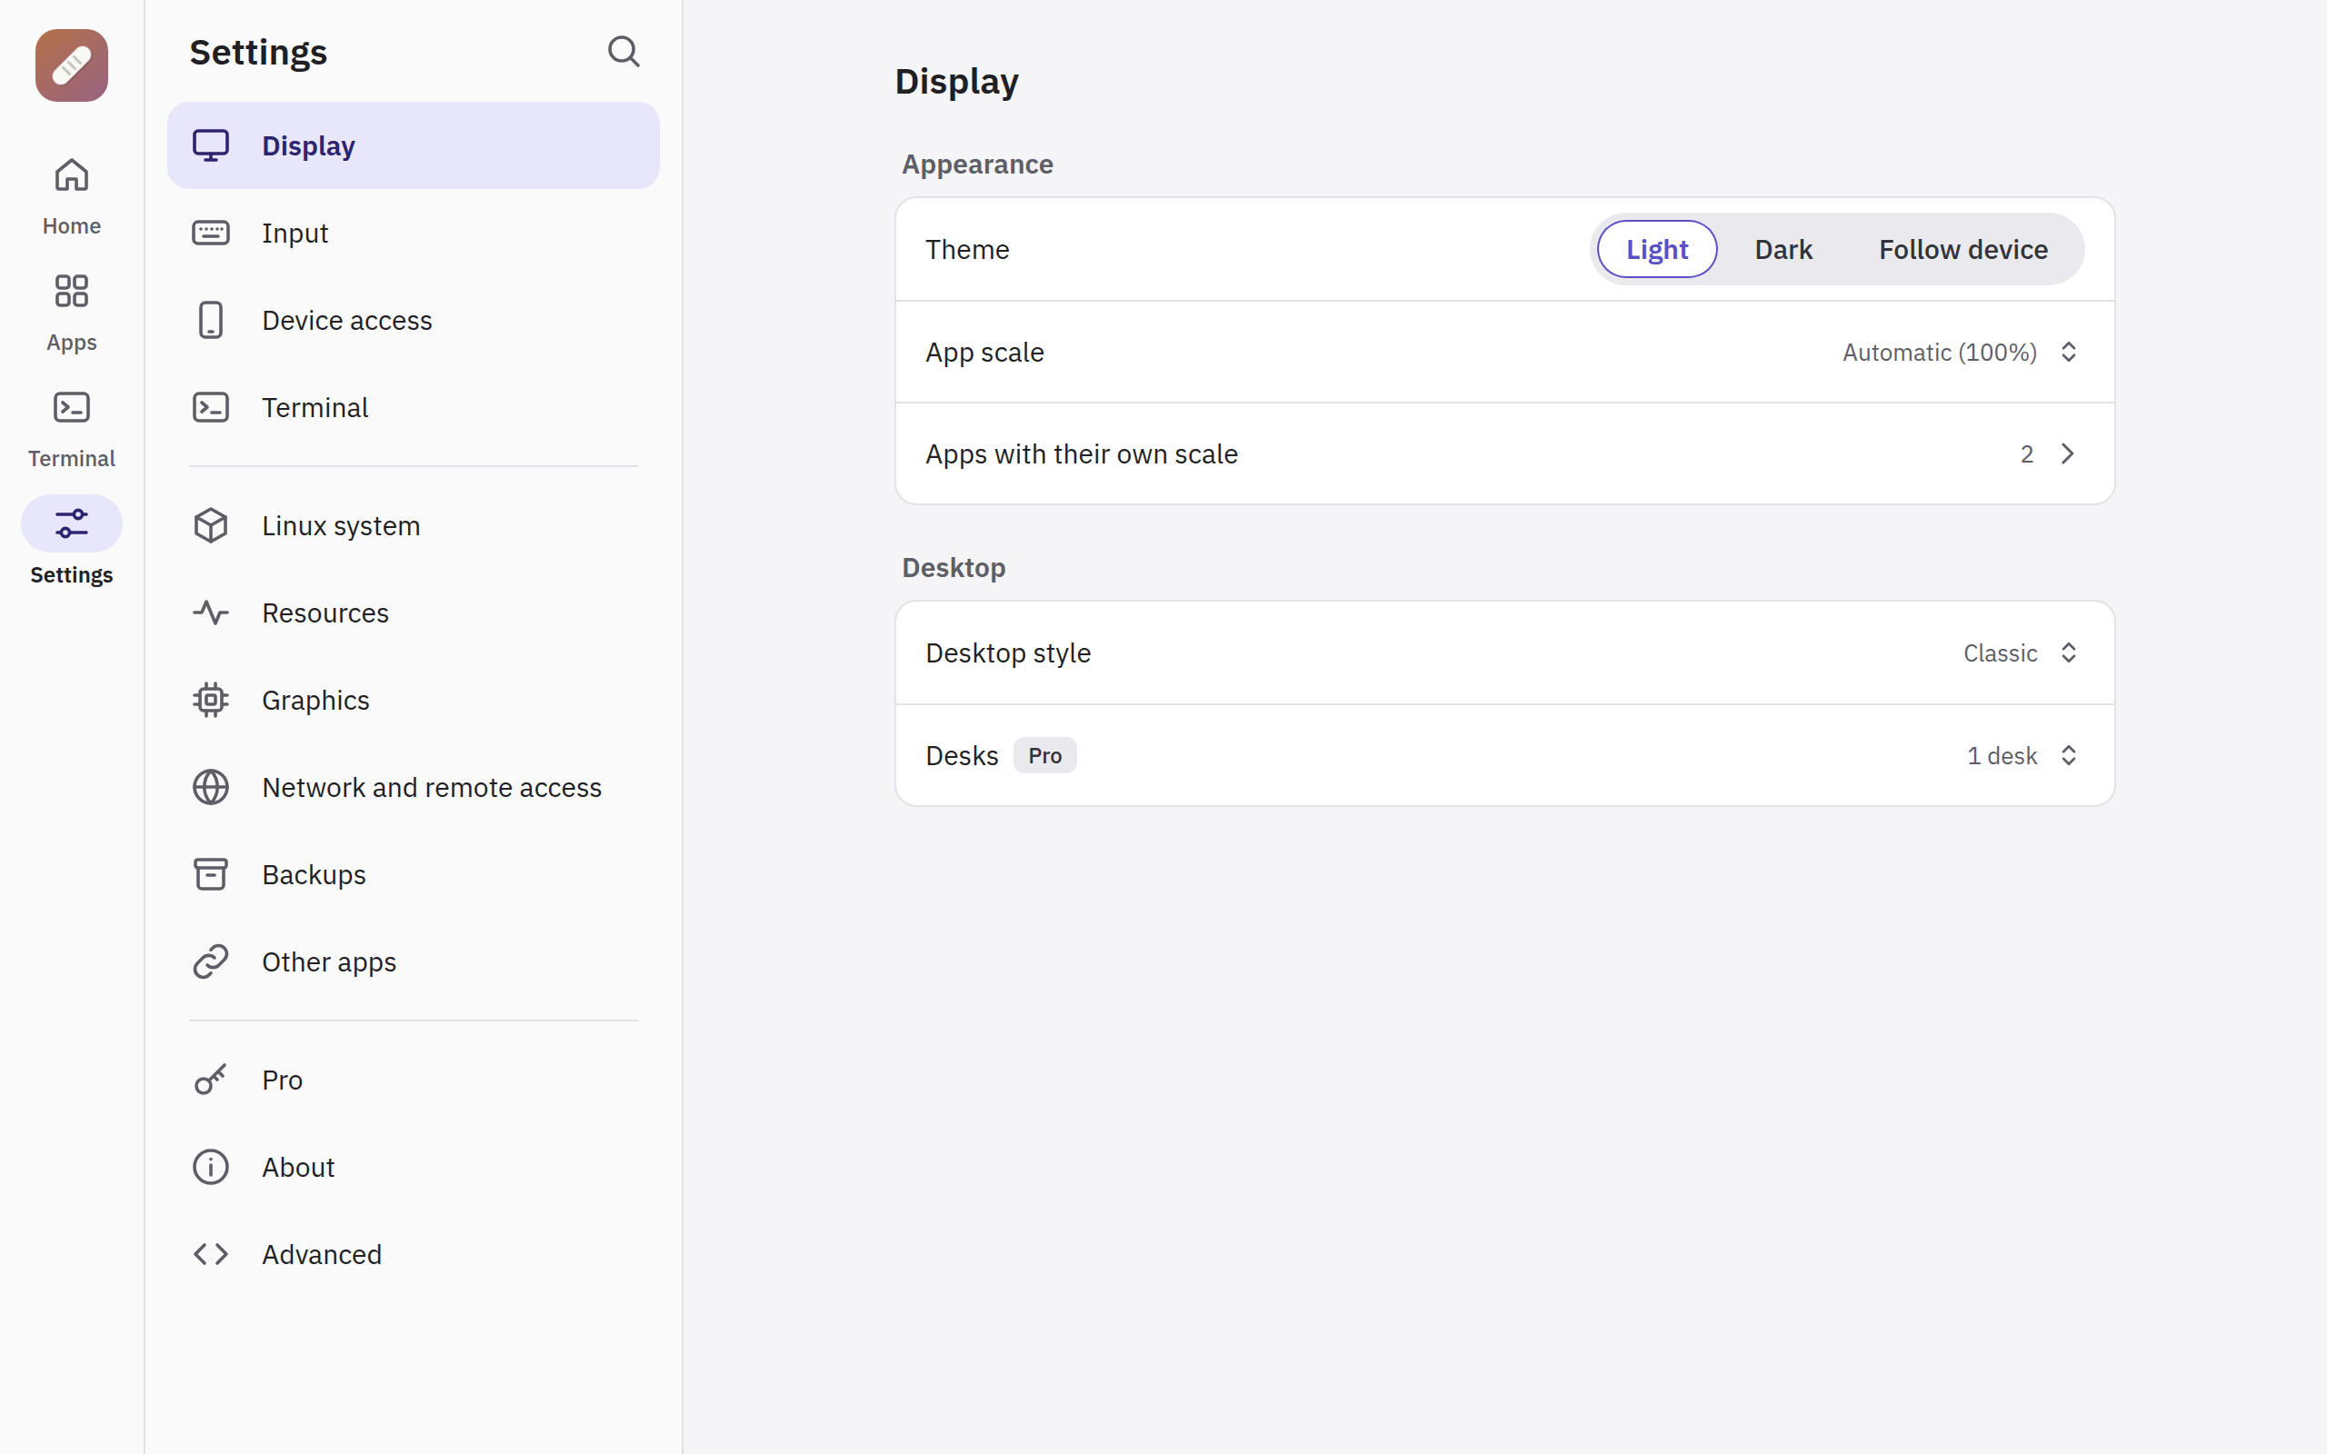
Task: Open the App scale dropdown arrows
Action: [x=2068, y=352]
